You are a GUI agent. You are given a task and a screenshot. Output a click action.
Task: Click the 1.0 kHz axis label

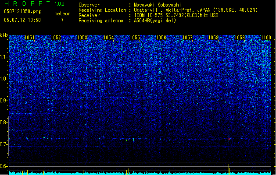tap(4, 79)
